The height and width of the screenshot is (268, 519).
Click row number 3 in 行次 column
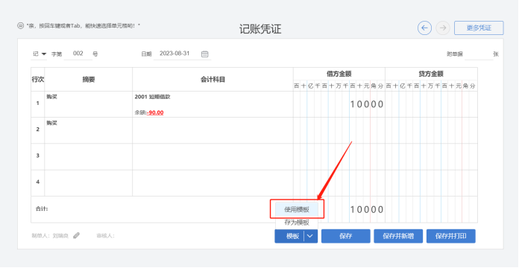[38, 156]
